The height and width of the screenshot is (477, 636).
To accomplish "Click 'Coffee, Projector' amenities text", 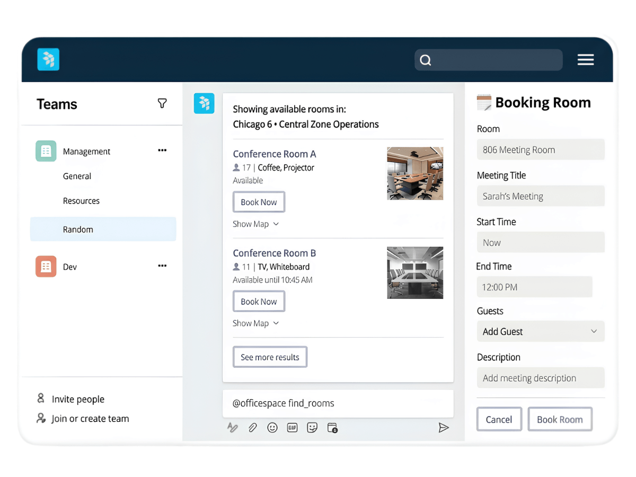I will point(286,167).
